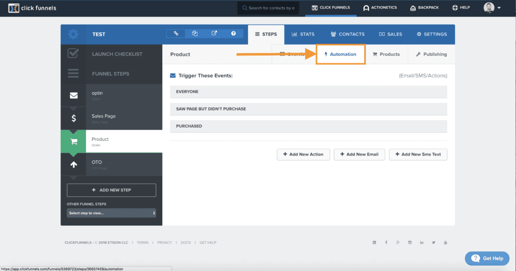Click the search magnifier icon
This screenshot has width=516, height=271.
tap(244, 8)
